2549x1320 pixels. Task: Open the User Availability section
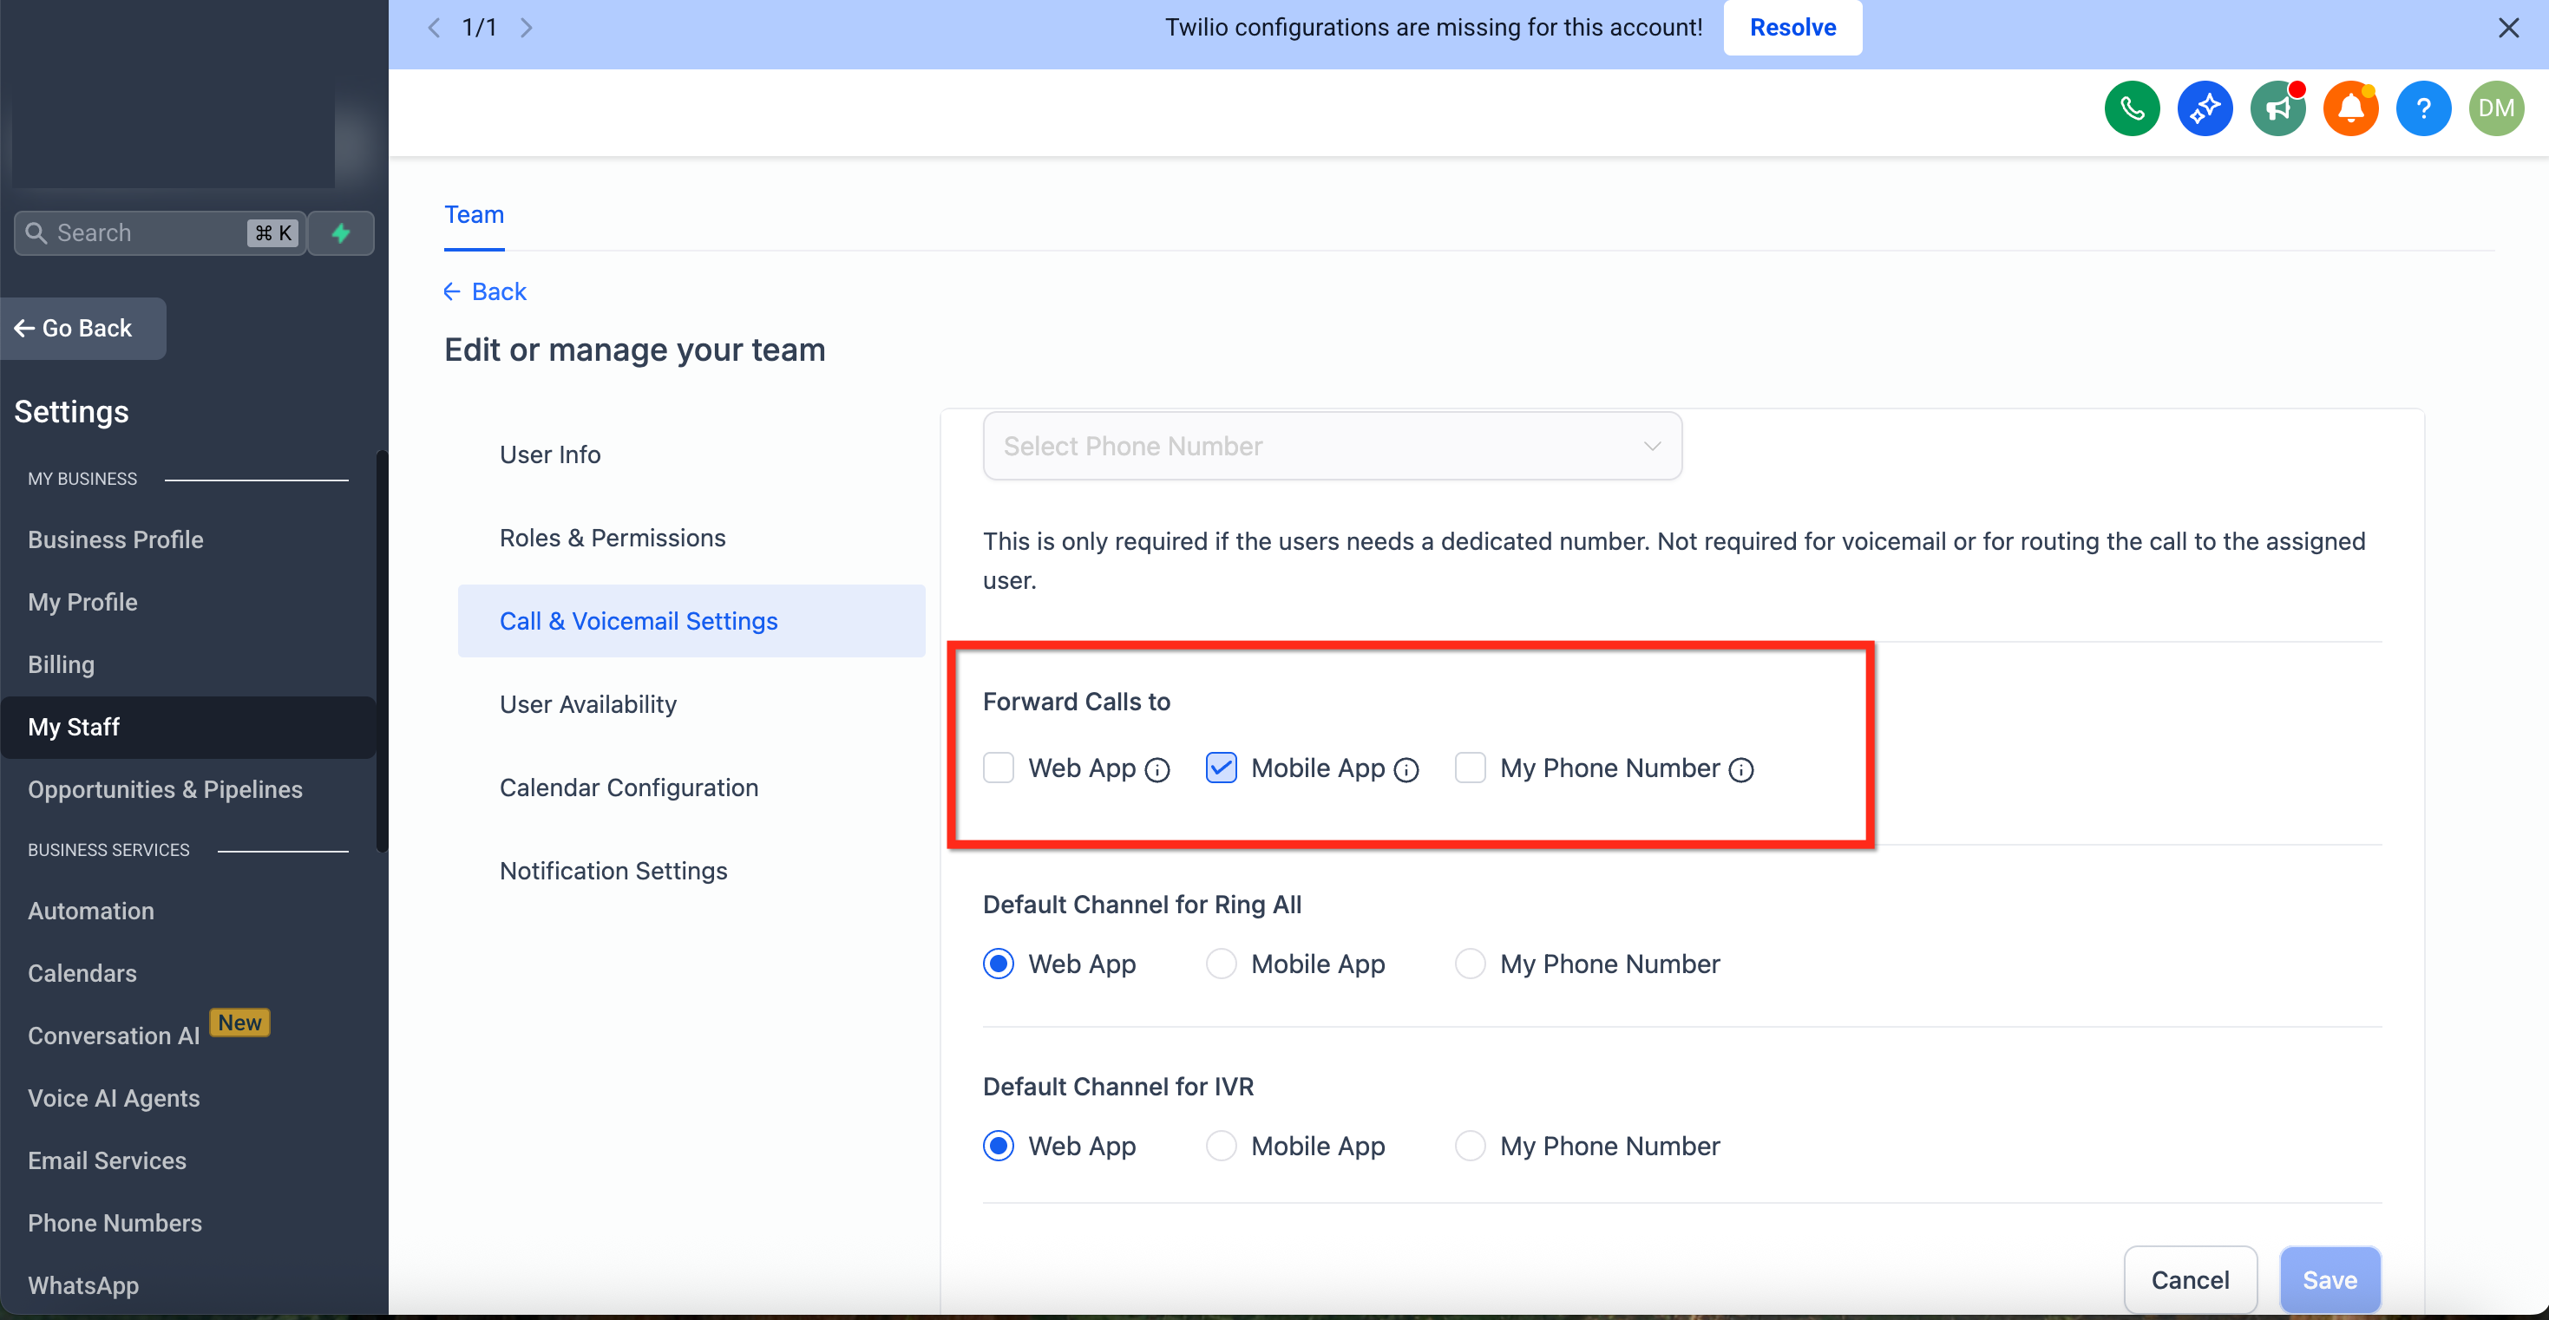click(587, 704)
